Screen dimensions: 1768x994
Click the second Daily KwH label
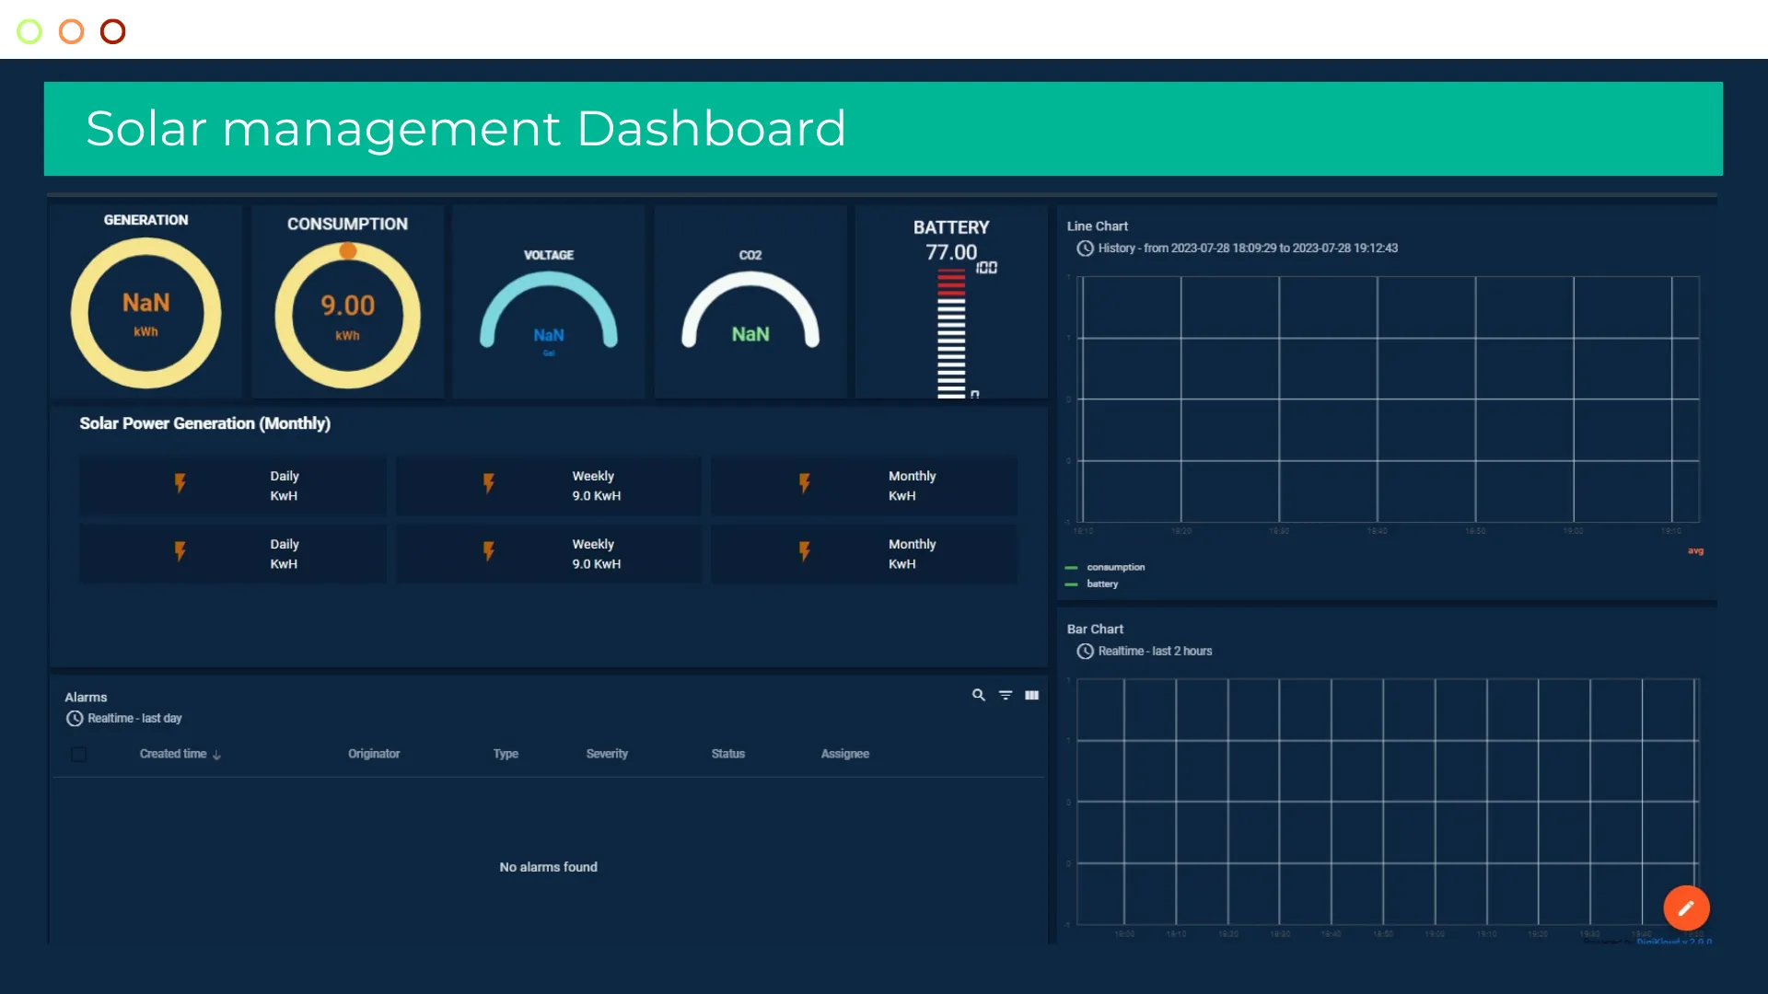pyautogui.click(x=284, y=564)
